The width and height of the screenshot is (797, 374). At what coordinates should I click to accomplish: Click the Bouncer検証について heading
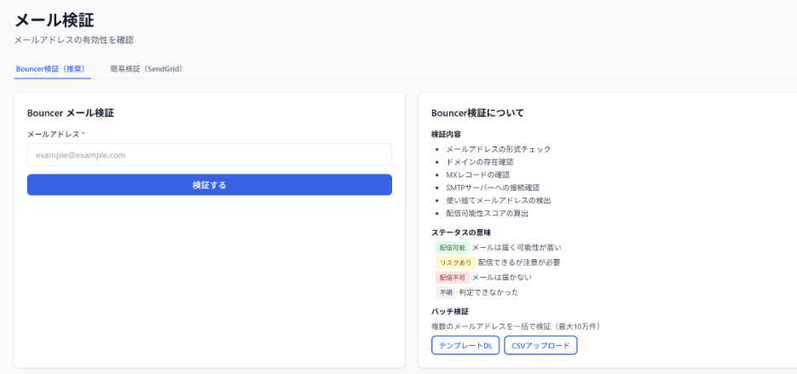(477, 112)
